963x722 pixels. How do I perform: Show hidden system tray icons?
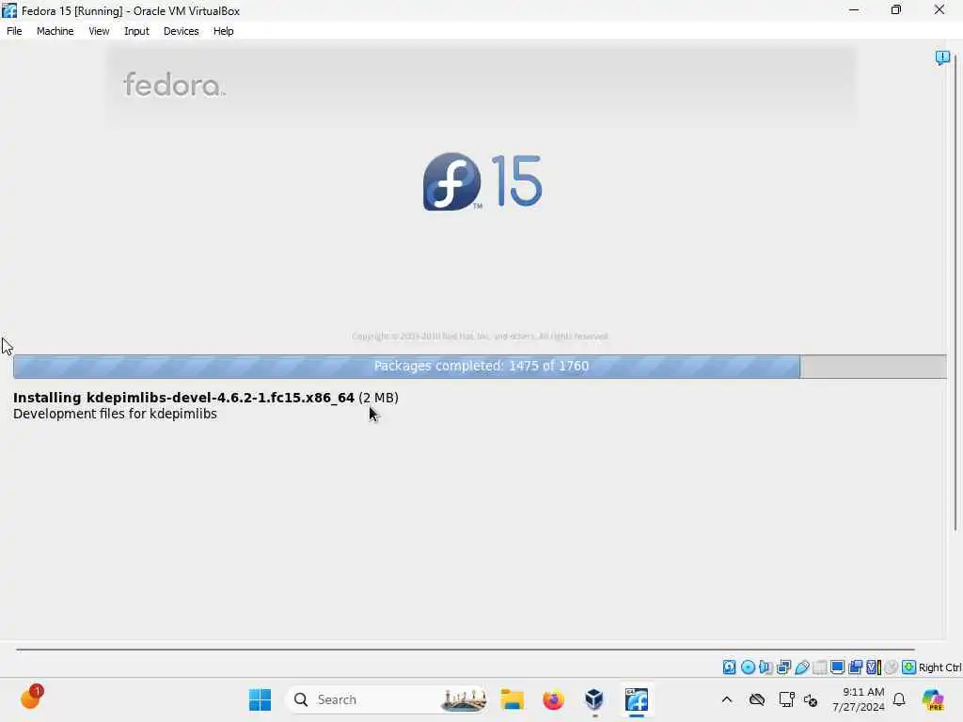727,699
